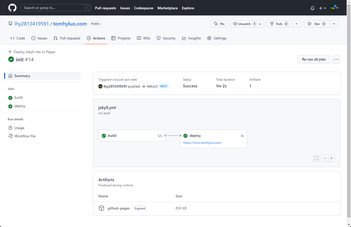
Task: Switch to the Insights tab
Action: (x=191, y=38)
